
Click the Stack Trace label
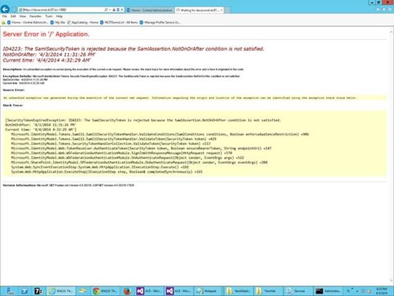(x=13, y=105)
